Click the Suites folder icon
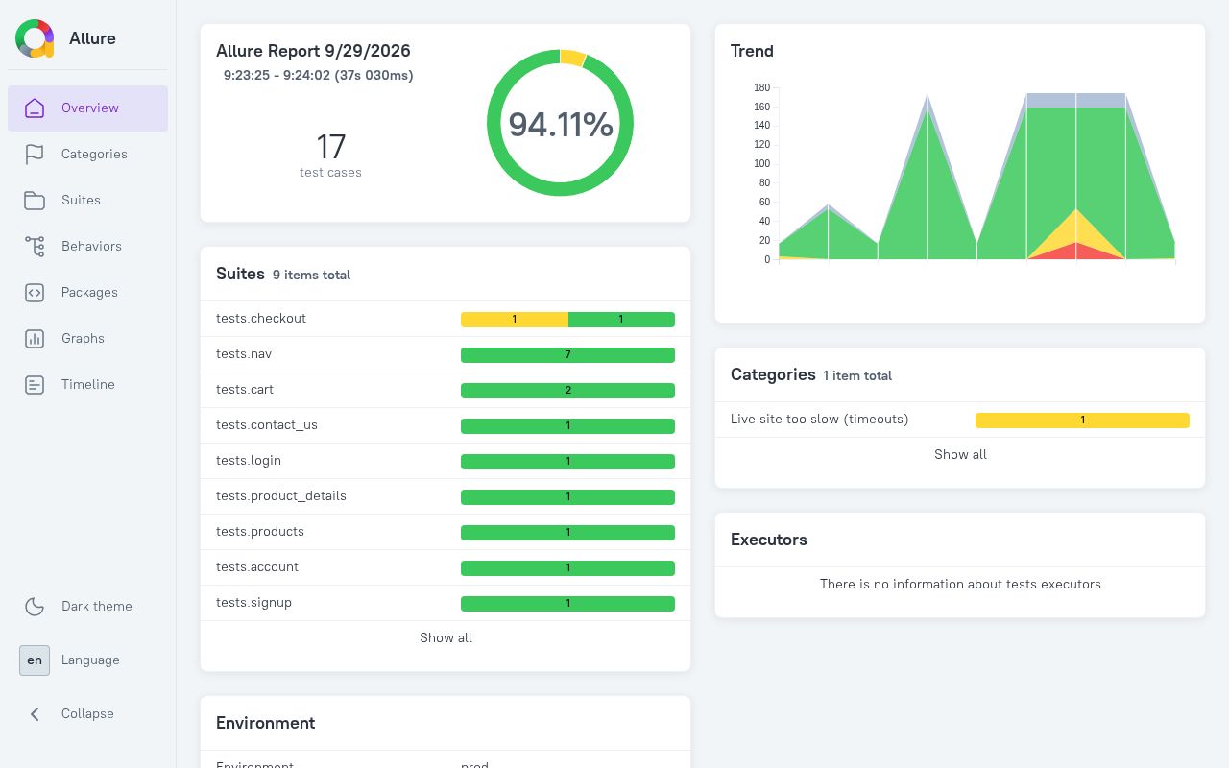 [x=35, y=201]
